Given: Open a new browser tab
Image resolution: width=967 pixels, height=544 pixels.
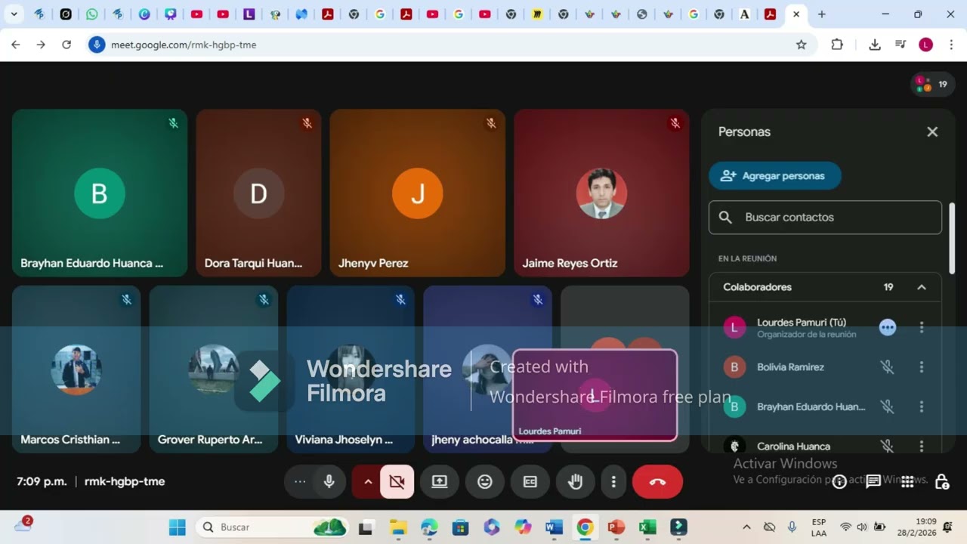Looking at the screenshot, I should point(822,14).
